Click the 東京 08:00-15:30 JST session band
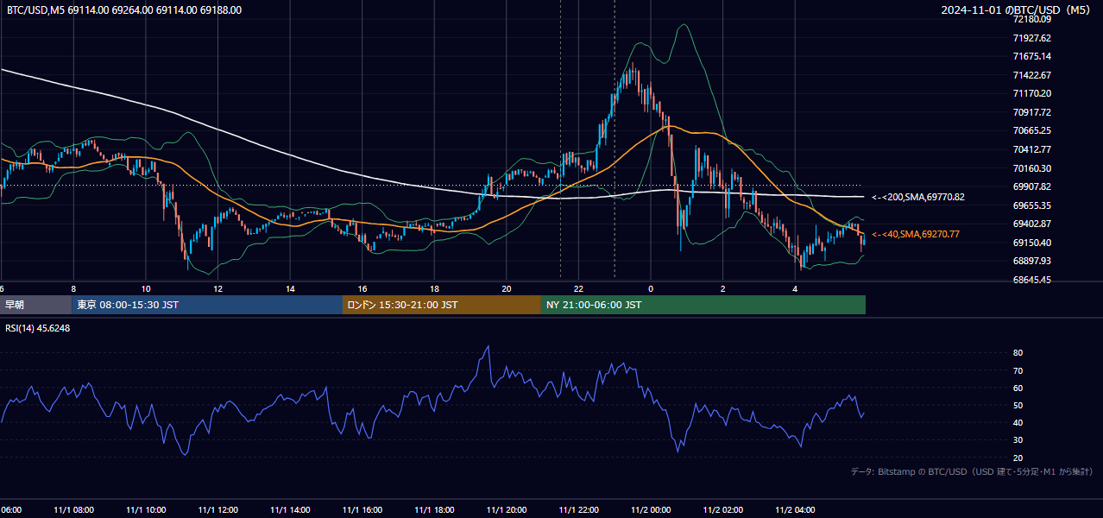 pyautogui.click(x=207, y=305)
